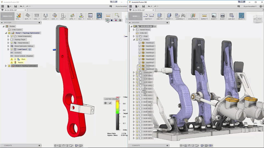Screen dimensions: 264x148
Task: Click the Make 3D print icon
Action: tap(222, 16)
